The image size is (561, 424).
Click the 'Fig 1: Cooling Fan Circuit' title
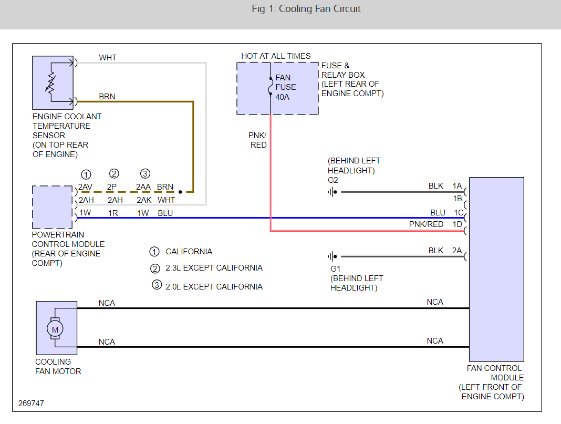click(x=306, y=9)
